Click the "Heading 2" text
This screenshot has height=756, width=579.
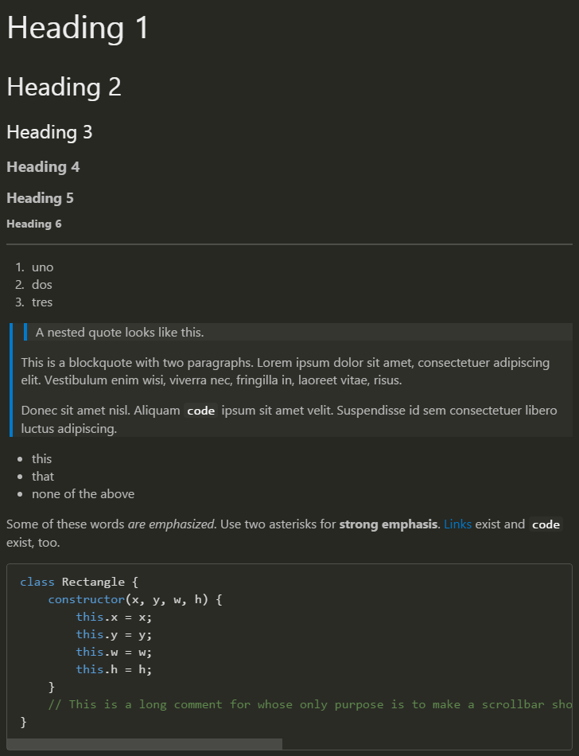tap(64, 87)
